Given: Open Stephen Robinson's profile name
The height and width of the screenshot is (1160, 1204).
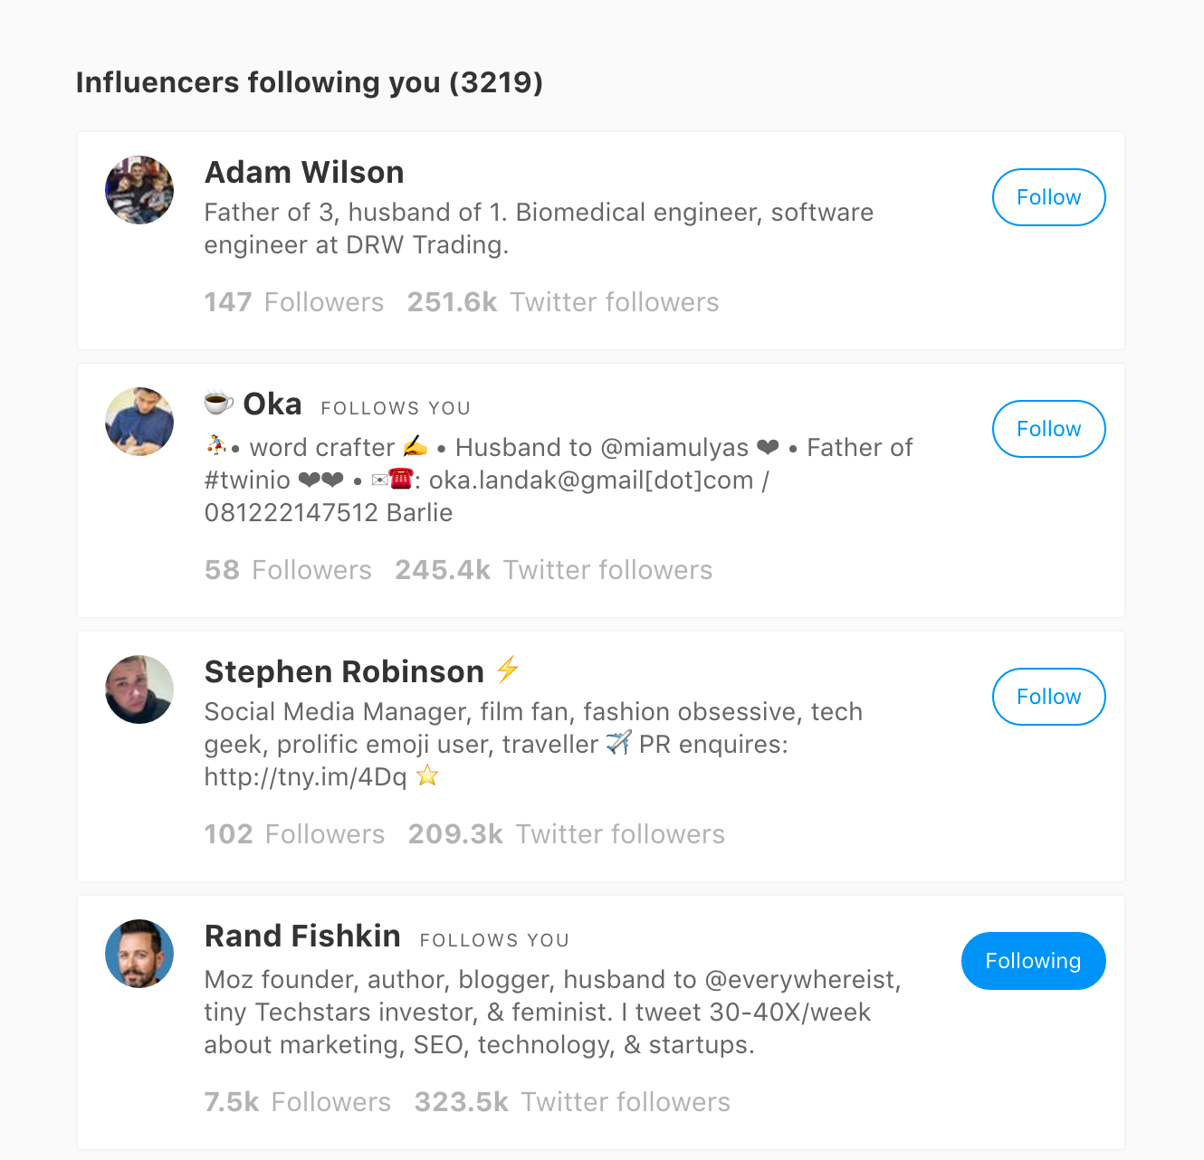Looking at the screenshot, I should [344, 671].
